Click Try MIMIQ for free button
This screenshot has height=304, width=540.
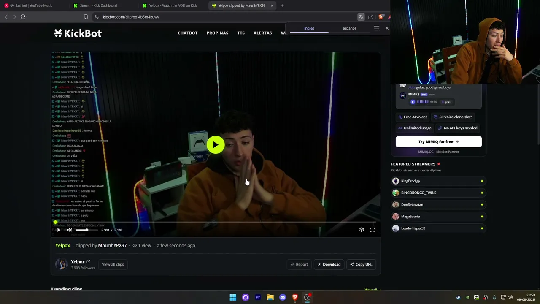coord(438,142)
